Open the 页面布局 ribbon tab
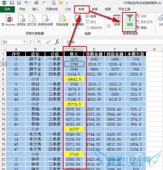 [52, 9]
